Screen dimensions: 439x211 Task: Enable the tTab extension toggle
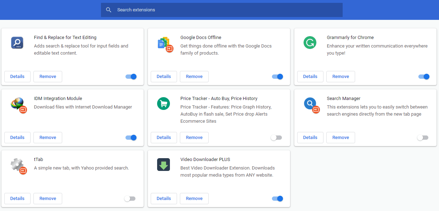[130, 199]
